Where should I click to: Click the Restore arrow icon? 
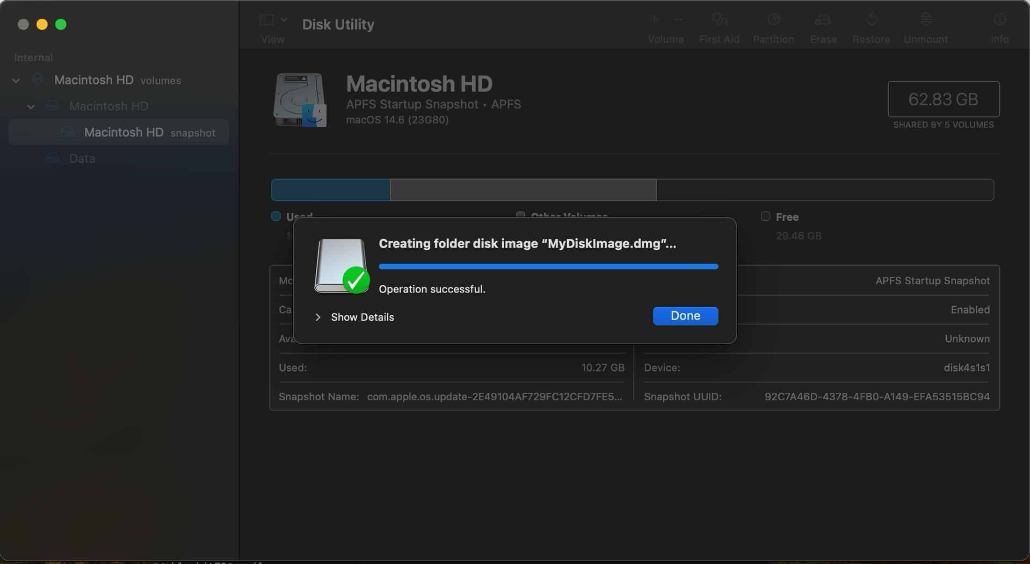pyautogui.click(x=871, y=20)
